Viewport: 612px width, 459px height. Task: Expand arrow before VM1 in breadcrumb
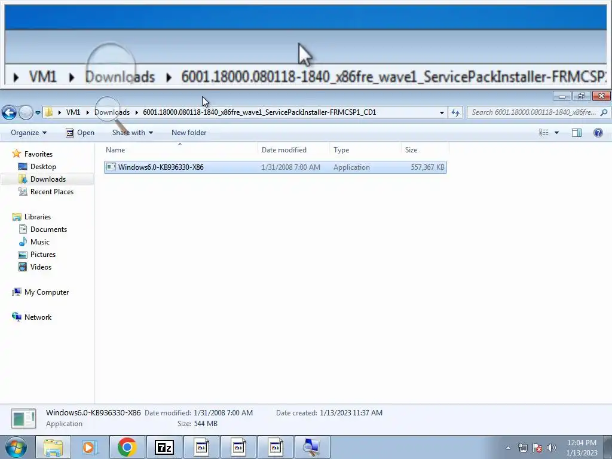click(x=59, y=112)
